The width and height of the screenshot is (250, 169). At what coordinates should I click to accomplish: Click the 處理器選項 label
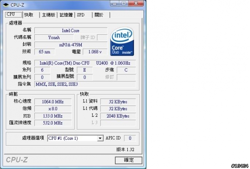[x=33, y=138]
